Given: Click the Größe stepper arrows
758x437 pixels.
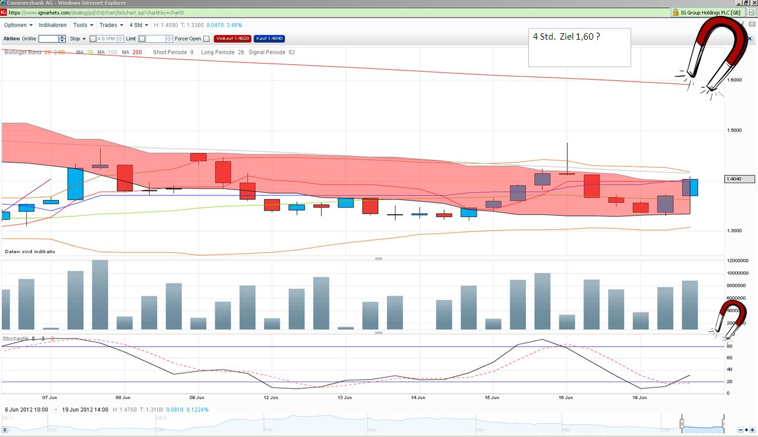Looking at the screenshot, I should coord(62,39).
